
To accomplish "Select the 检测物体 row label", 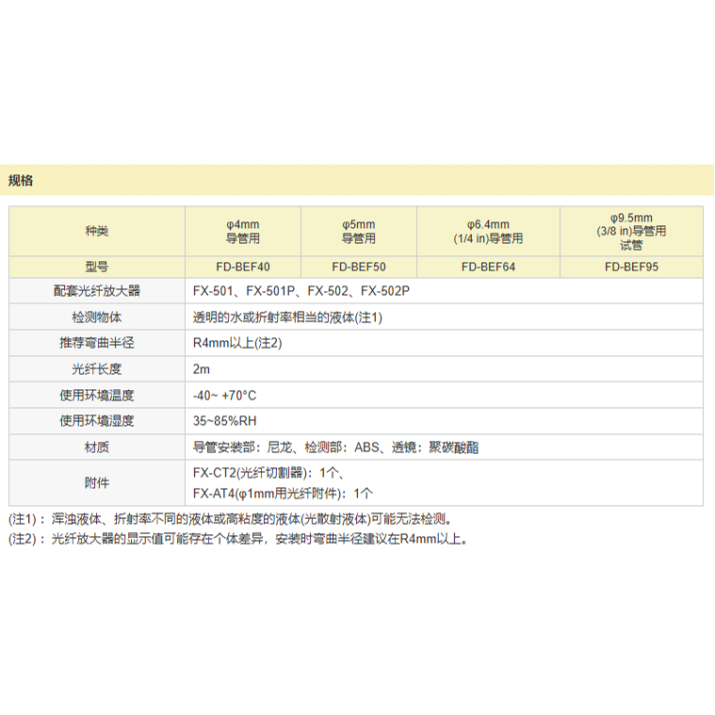I will (97, 317).
